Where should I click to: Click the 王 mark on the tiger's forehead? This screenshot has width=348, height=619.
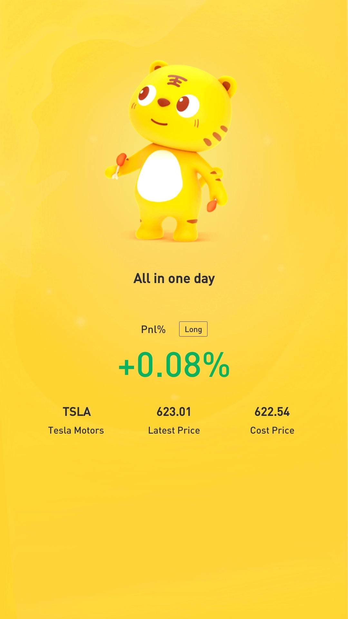[x=177, y=81]
